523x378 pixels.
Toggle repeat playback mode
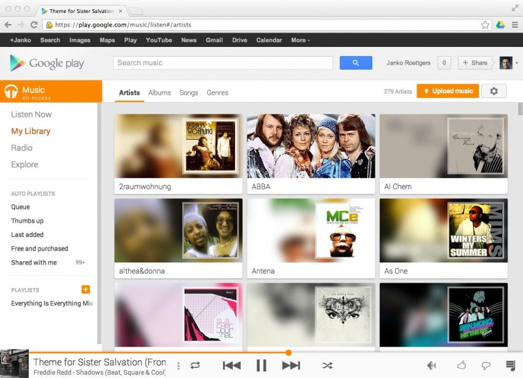point(195,366)
